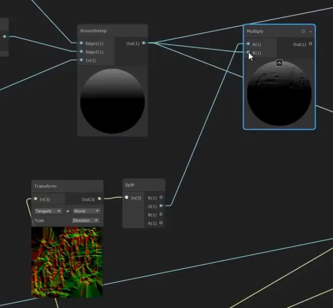333x308 pixels.
Task: Click the Multiply sphere preview
Action: click(x=280, y=93)
